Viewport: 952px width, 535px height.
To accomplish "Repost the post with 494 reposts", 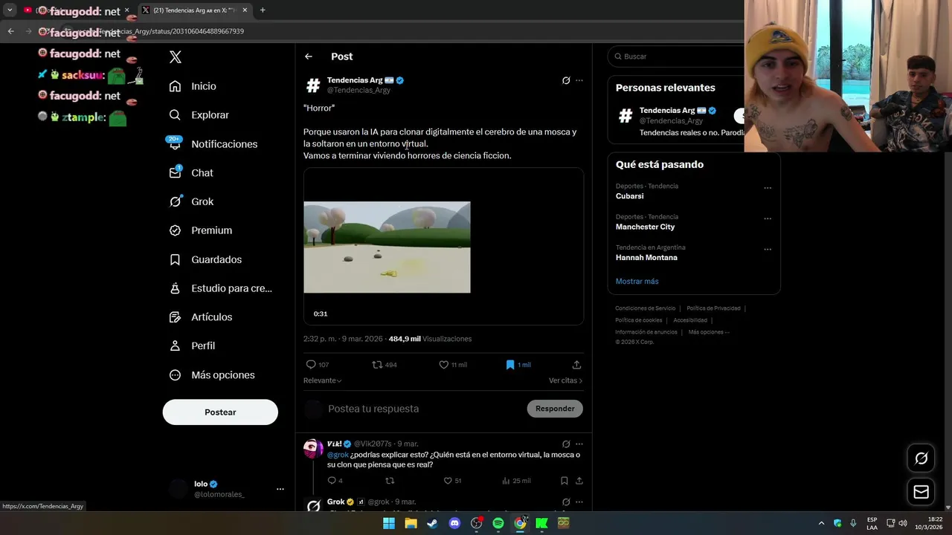I will 385,365.
